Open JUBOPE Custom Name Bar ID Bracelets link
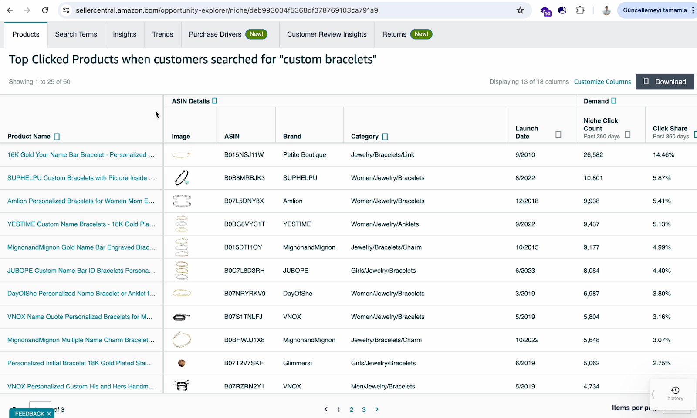The height and width of the screenshot is (418, 697). click(x=81, y=271)
